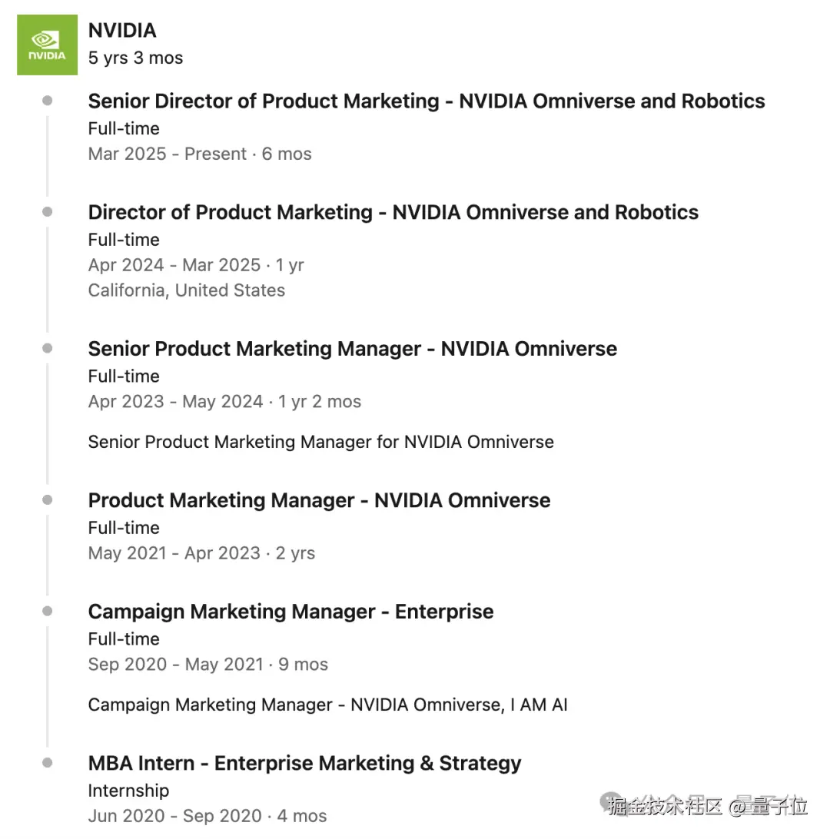Click the timeline dot beside Product Marketing Manager role
Viewport: 830px width, 839px height.
(48, 500)
